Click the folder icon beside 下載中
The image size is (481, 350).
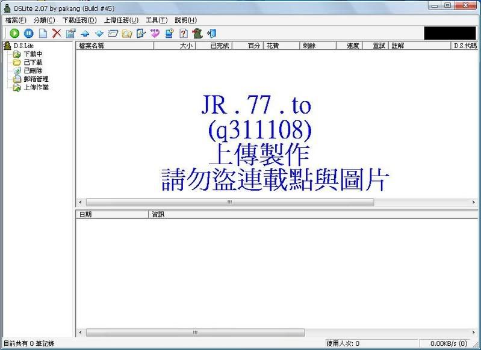coord(17,54)
